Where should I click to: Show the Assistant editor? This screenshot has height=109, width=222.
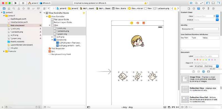(196, 3)
